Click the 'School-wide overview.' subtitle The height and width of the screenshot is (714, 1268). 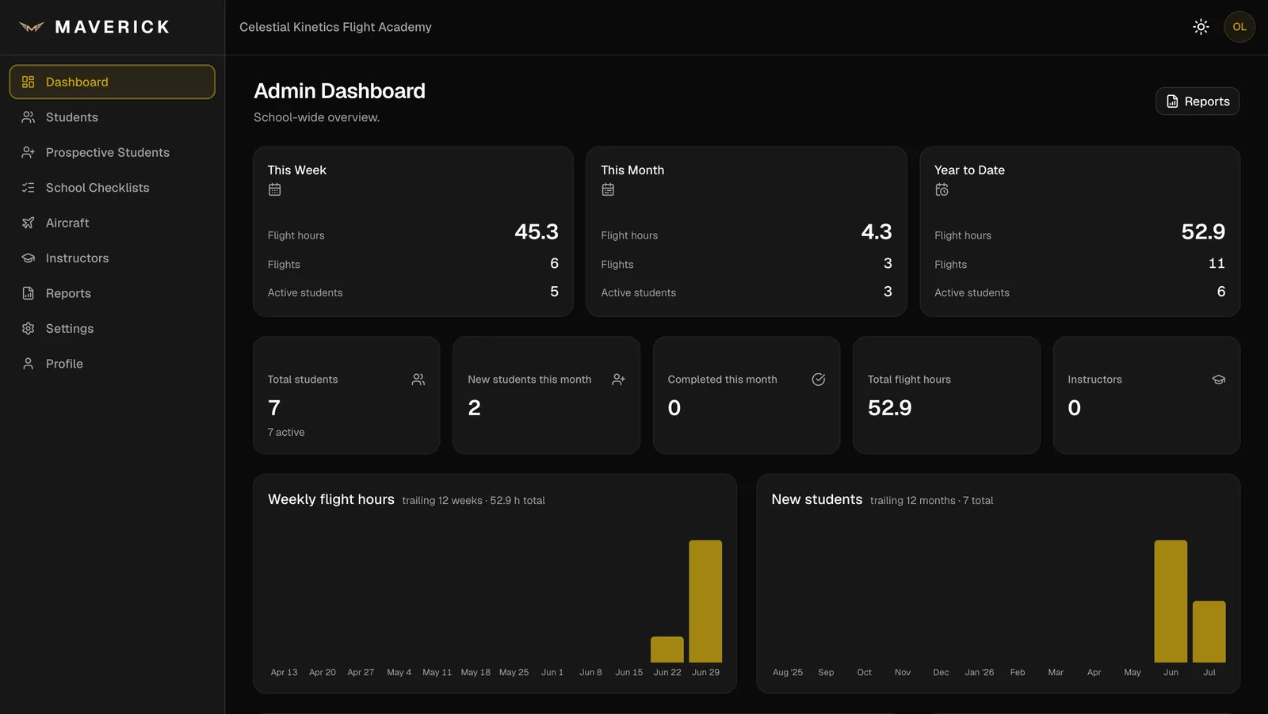[316, 117]
